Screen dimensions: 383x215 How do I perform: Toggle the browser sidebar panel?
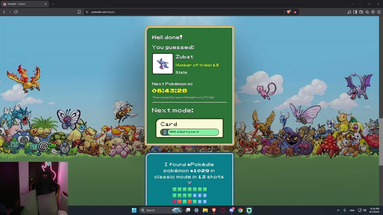(355, 12)
